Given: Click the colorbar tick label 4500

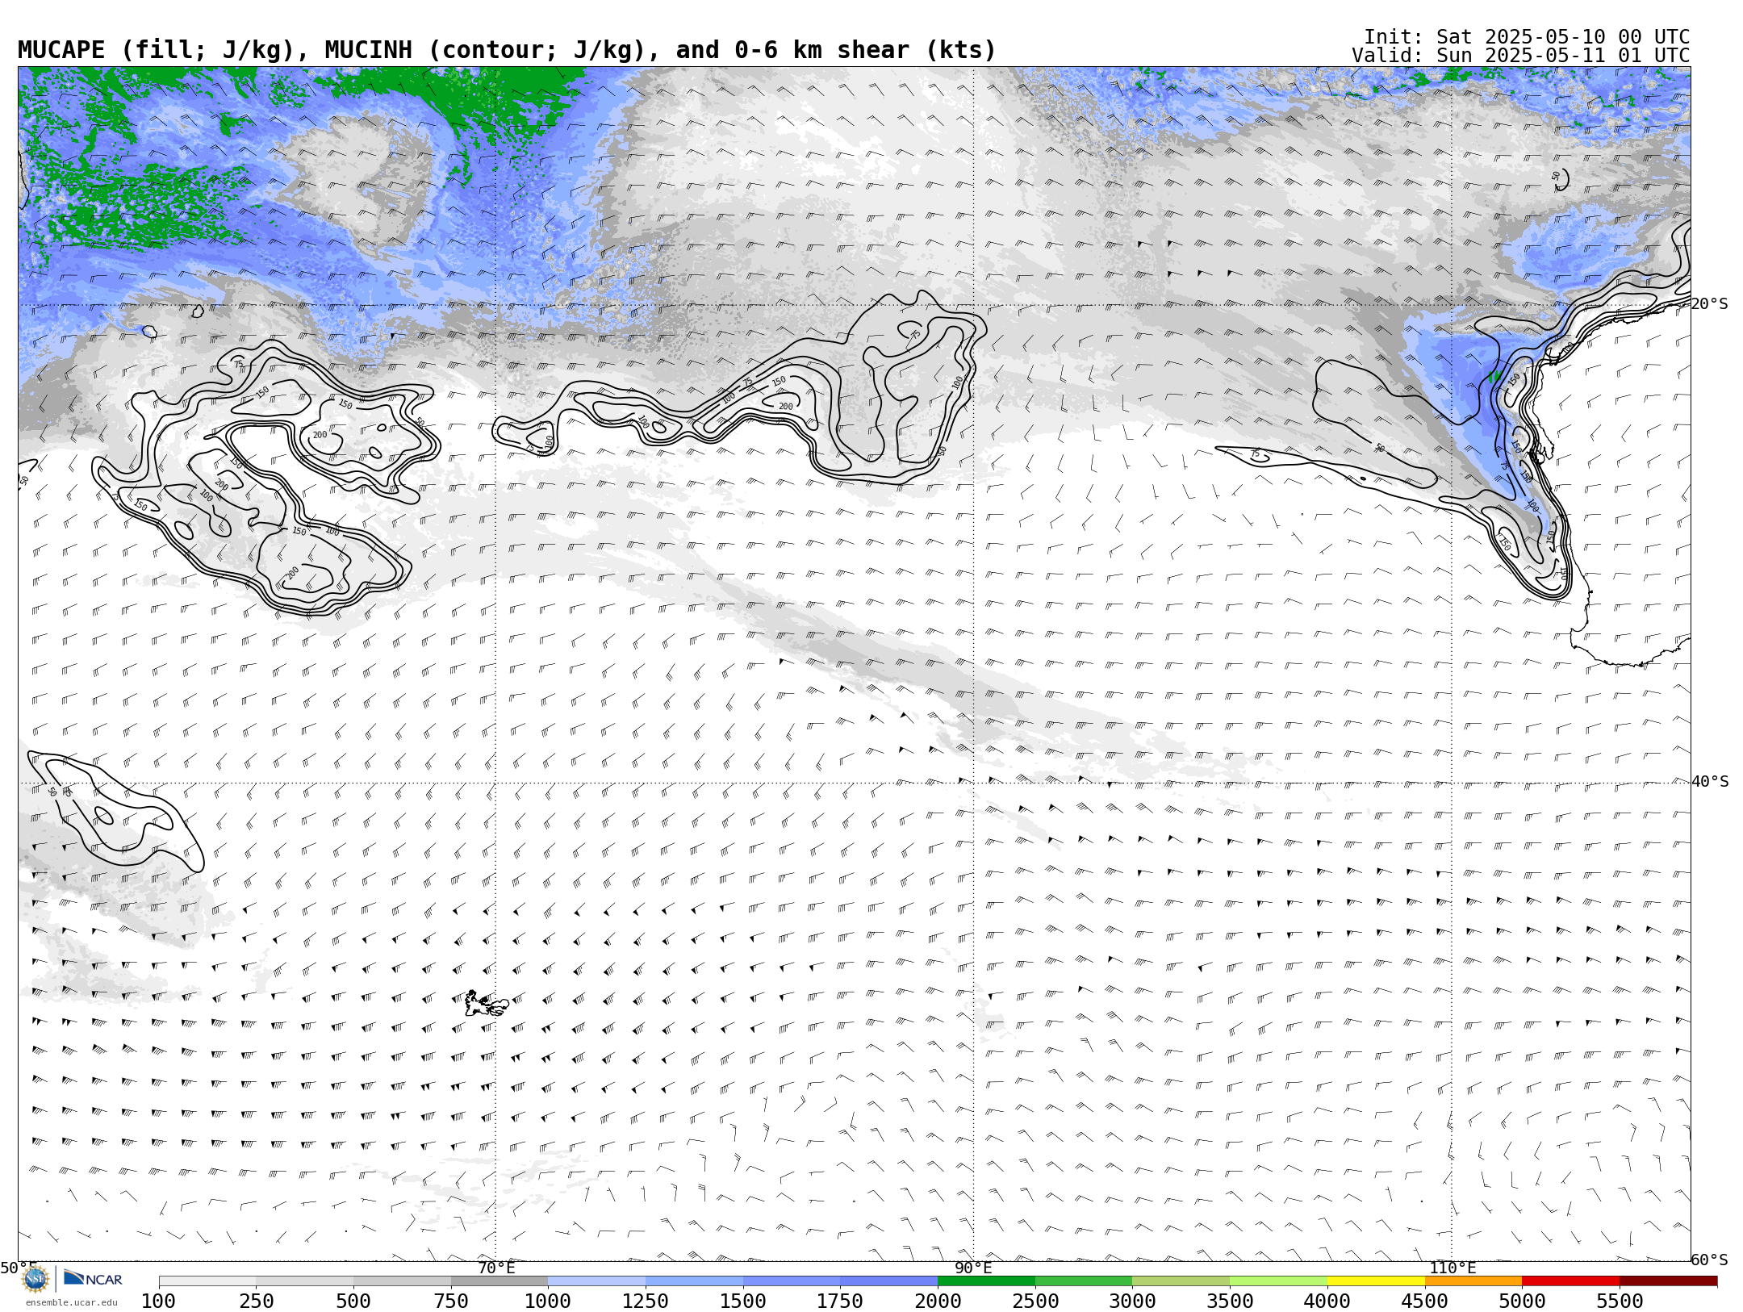Looking at the screenshot, I should 1425,1302.
